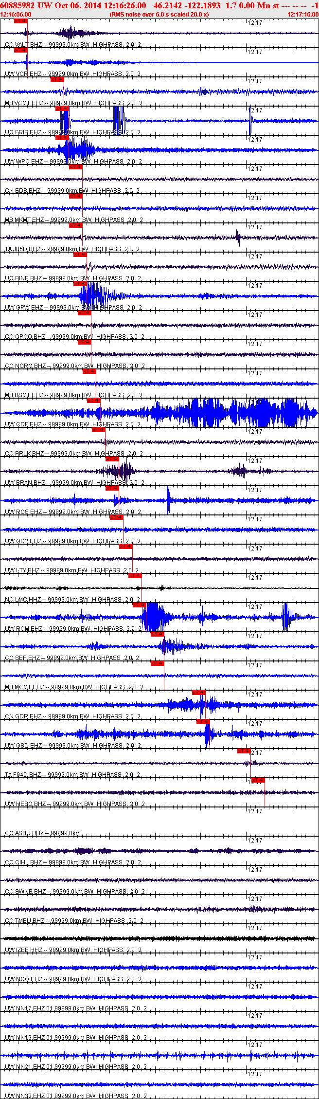Click the end time 12:17:16.00 label
Viewport: 319px width, 1099px height.
pos(303,15)
